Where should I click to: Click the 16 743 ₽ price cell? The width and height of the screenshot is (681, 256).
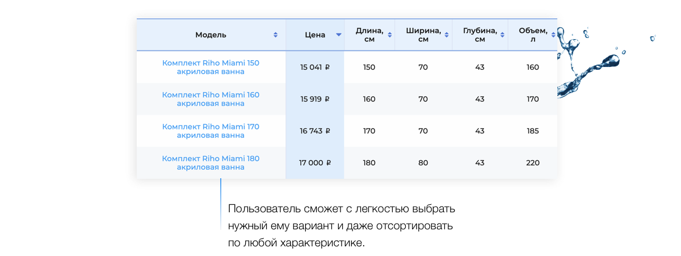pos(315,131)
